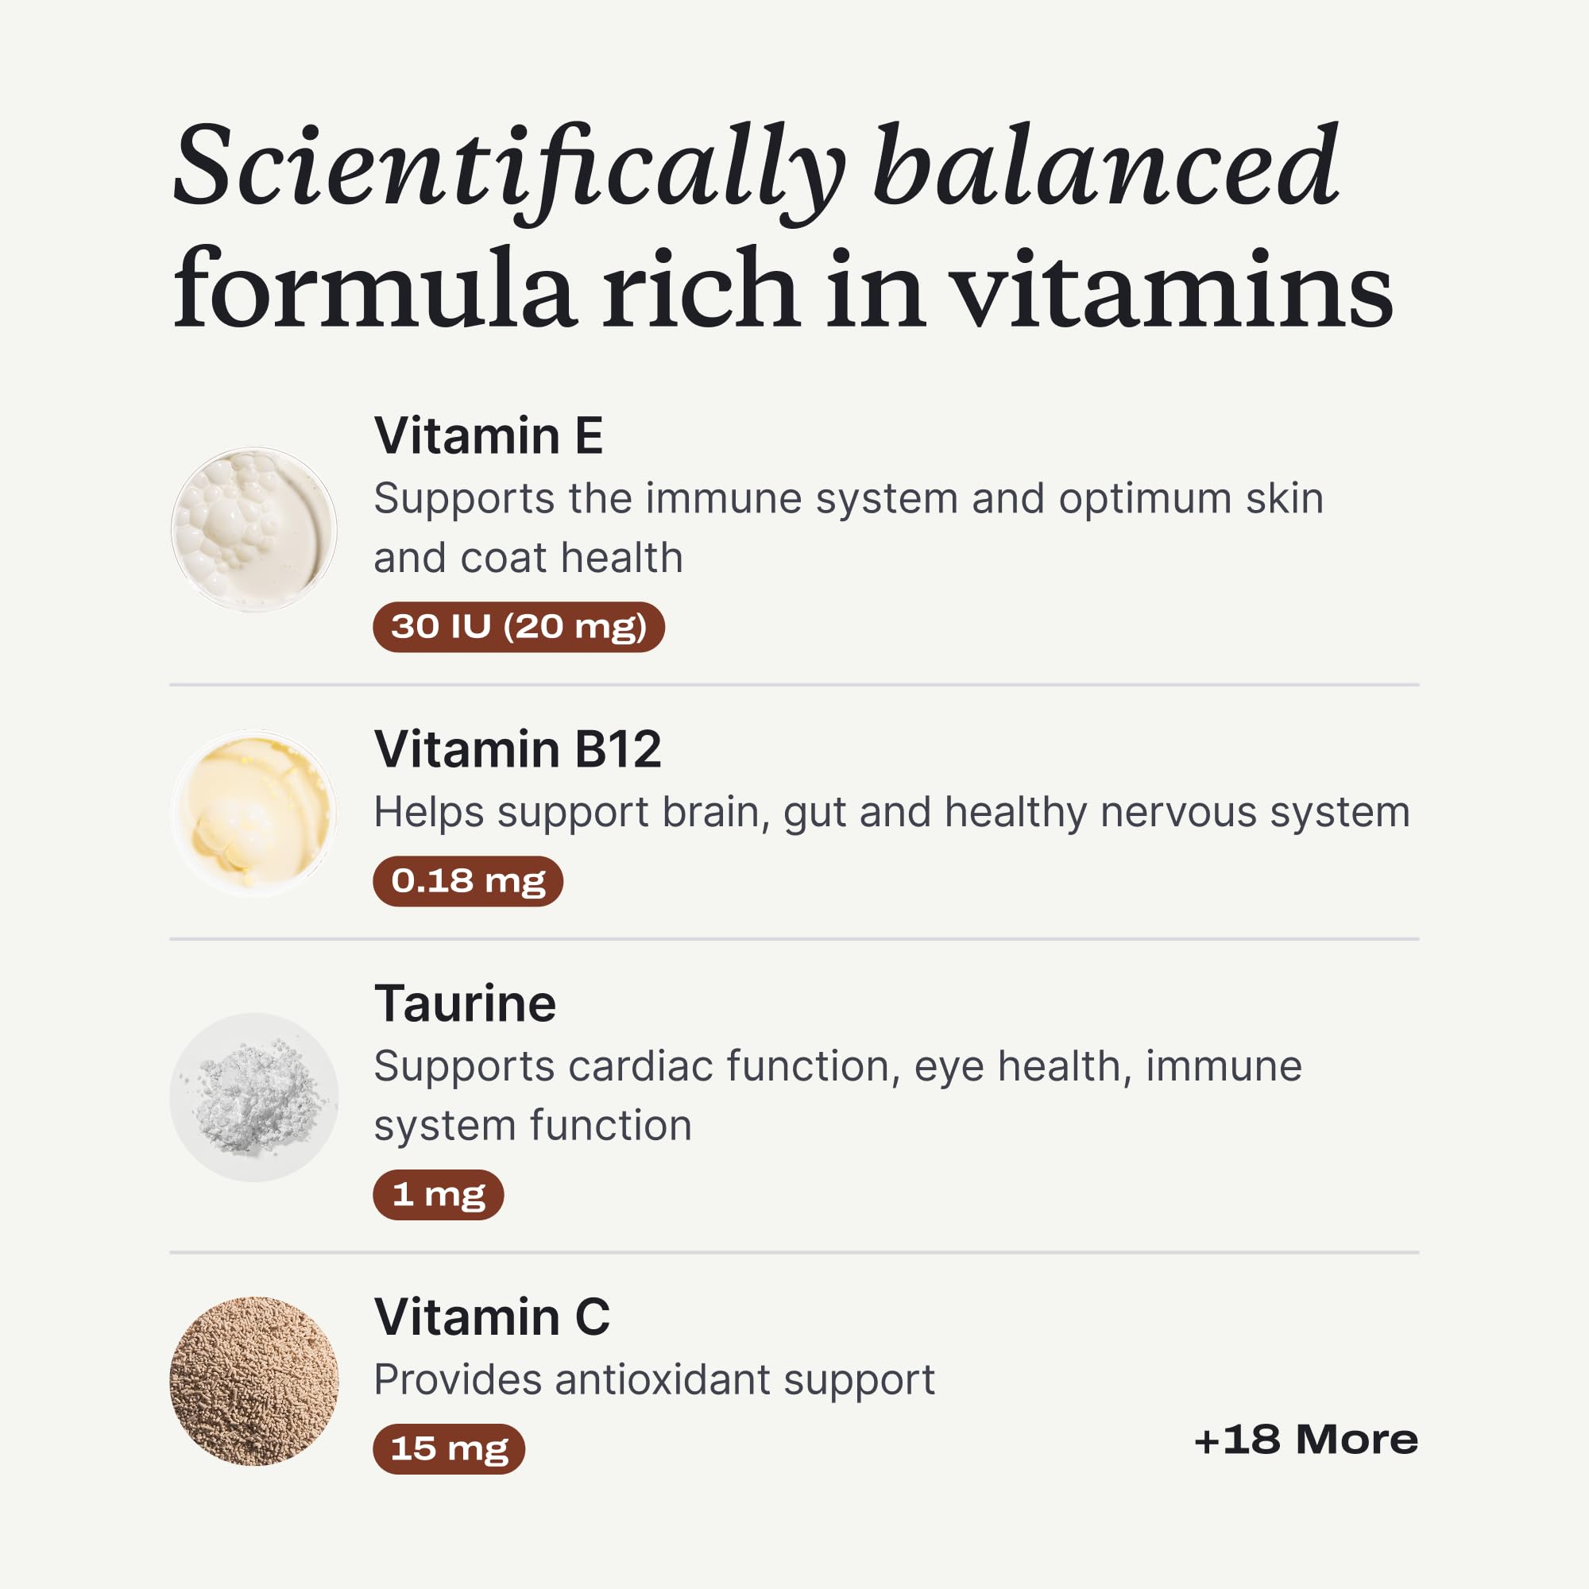This screenshot has width=1589, height=1589.
Task: Click the divider line beneath Vitamin E section
Action: coord(794,684)
